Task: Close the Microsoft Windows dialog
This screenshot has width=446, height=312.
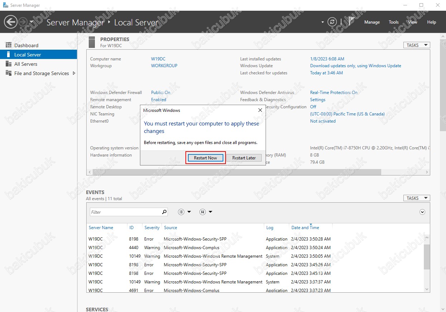Action: click(260, 110)
